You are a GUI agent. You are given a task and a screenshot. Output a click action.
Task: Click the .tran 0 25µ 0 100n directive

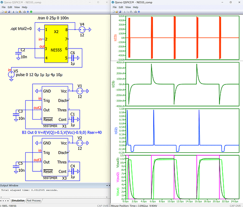53,18
